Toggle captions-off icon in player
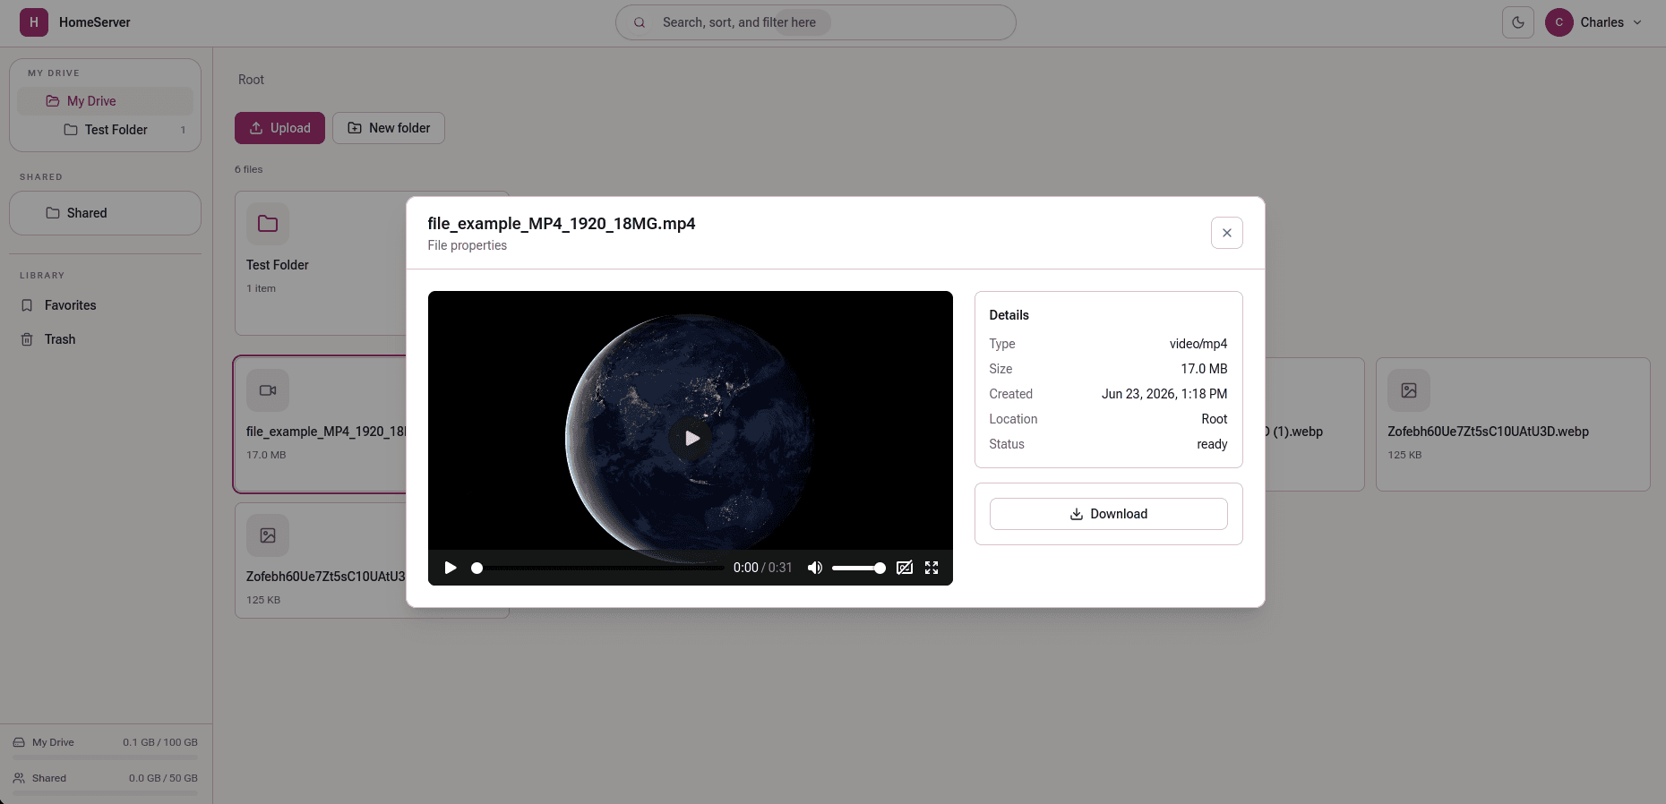This screenshot has height=804, width=1666. (x=905, y=568)
